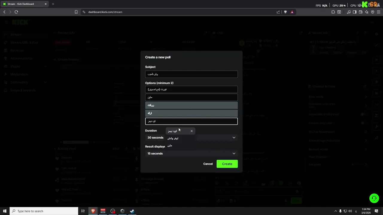Open the Windows notification center

pyautogui.click(x=376, y=211)
